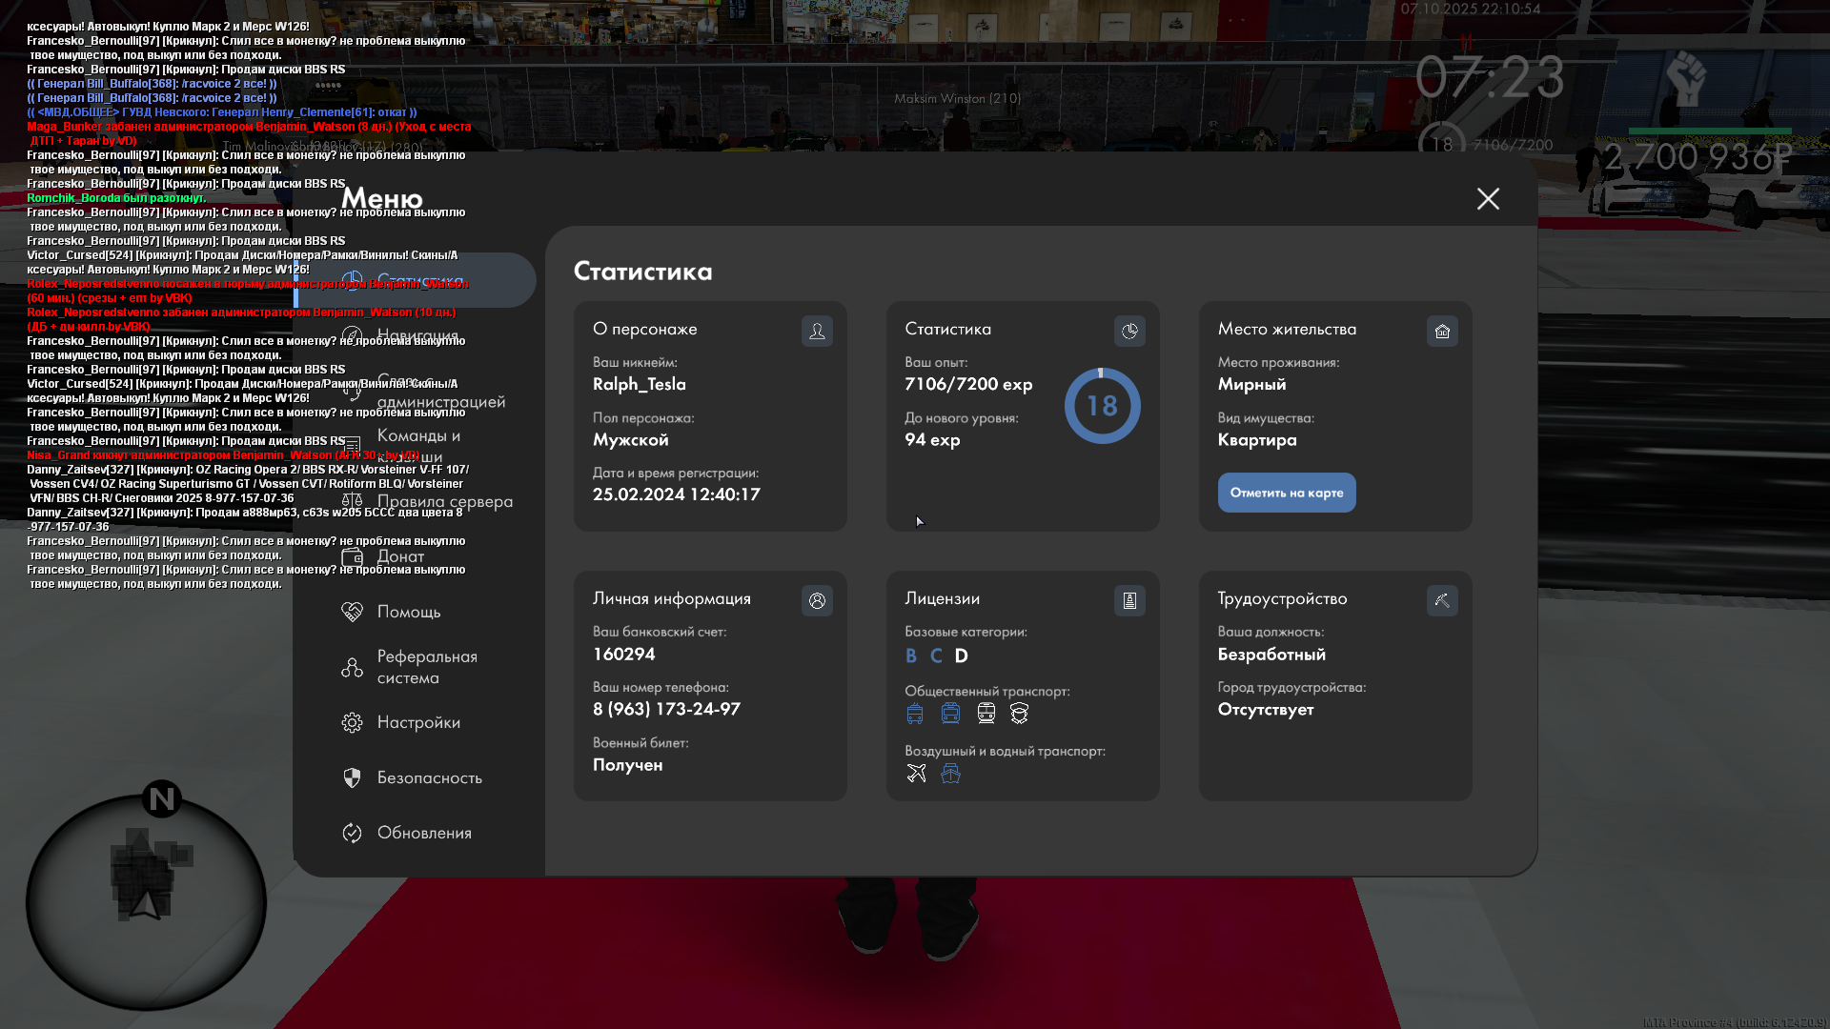The width and height of the screenshot is (1830, 1029).
Task: Click the house icon in Место жительства card
Action: (1442, 331)
